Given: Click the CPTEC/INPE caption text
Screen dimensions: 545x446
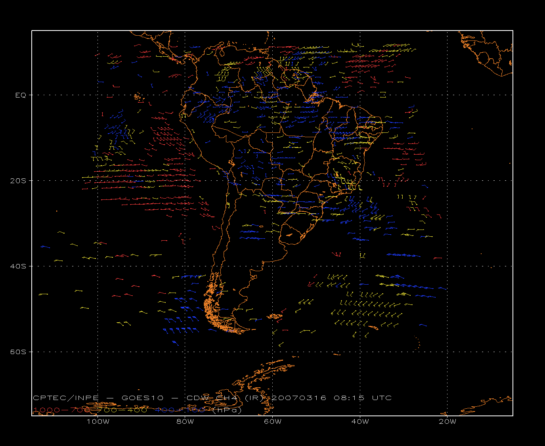Looking at the screenshot, I should [66, 398].
